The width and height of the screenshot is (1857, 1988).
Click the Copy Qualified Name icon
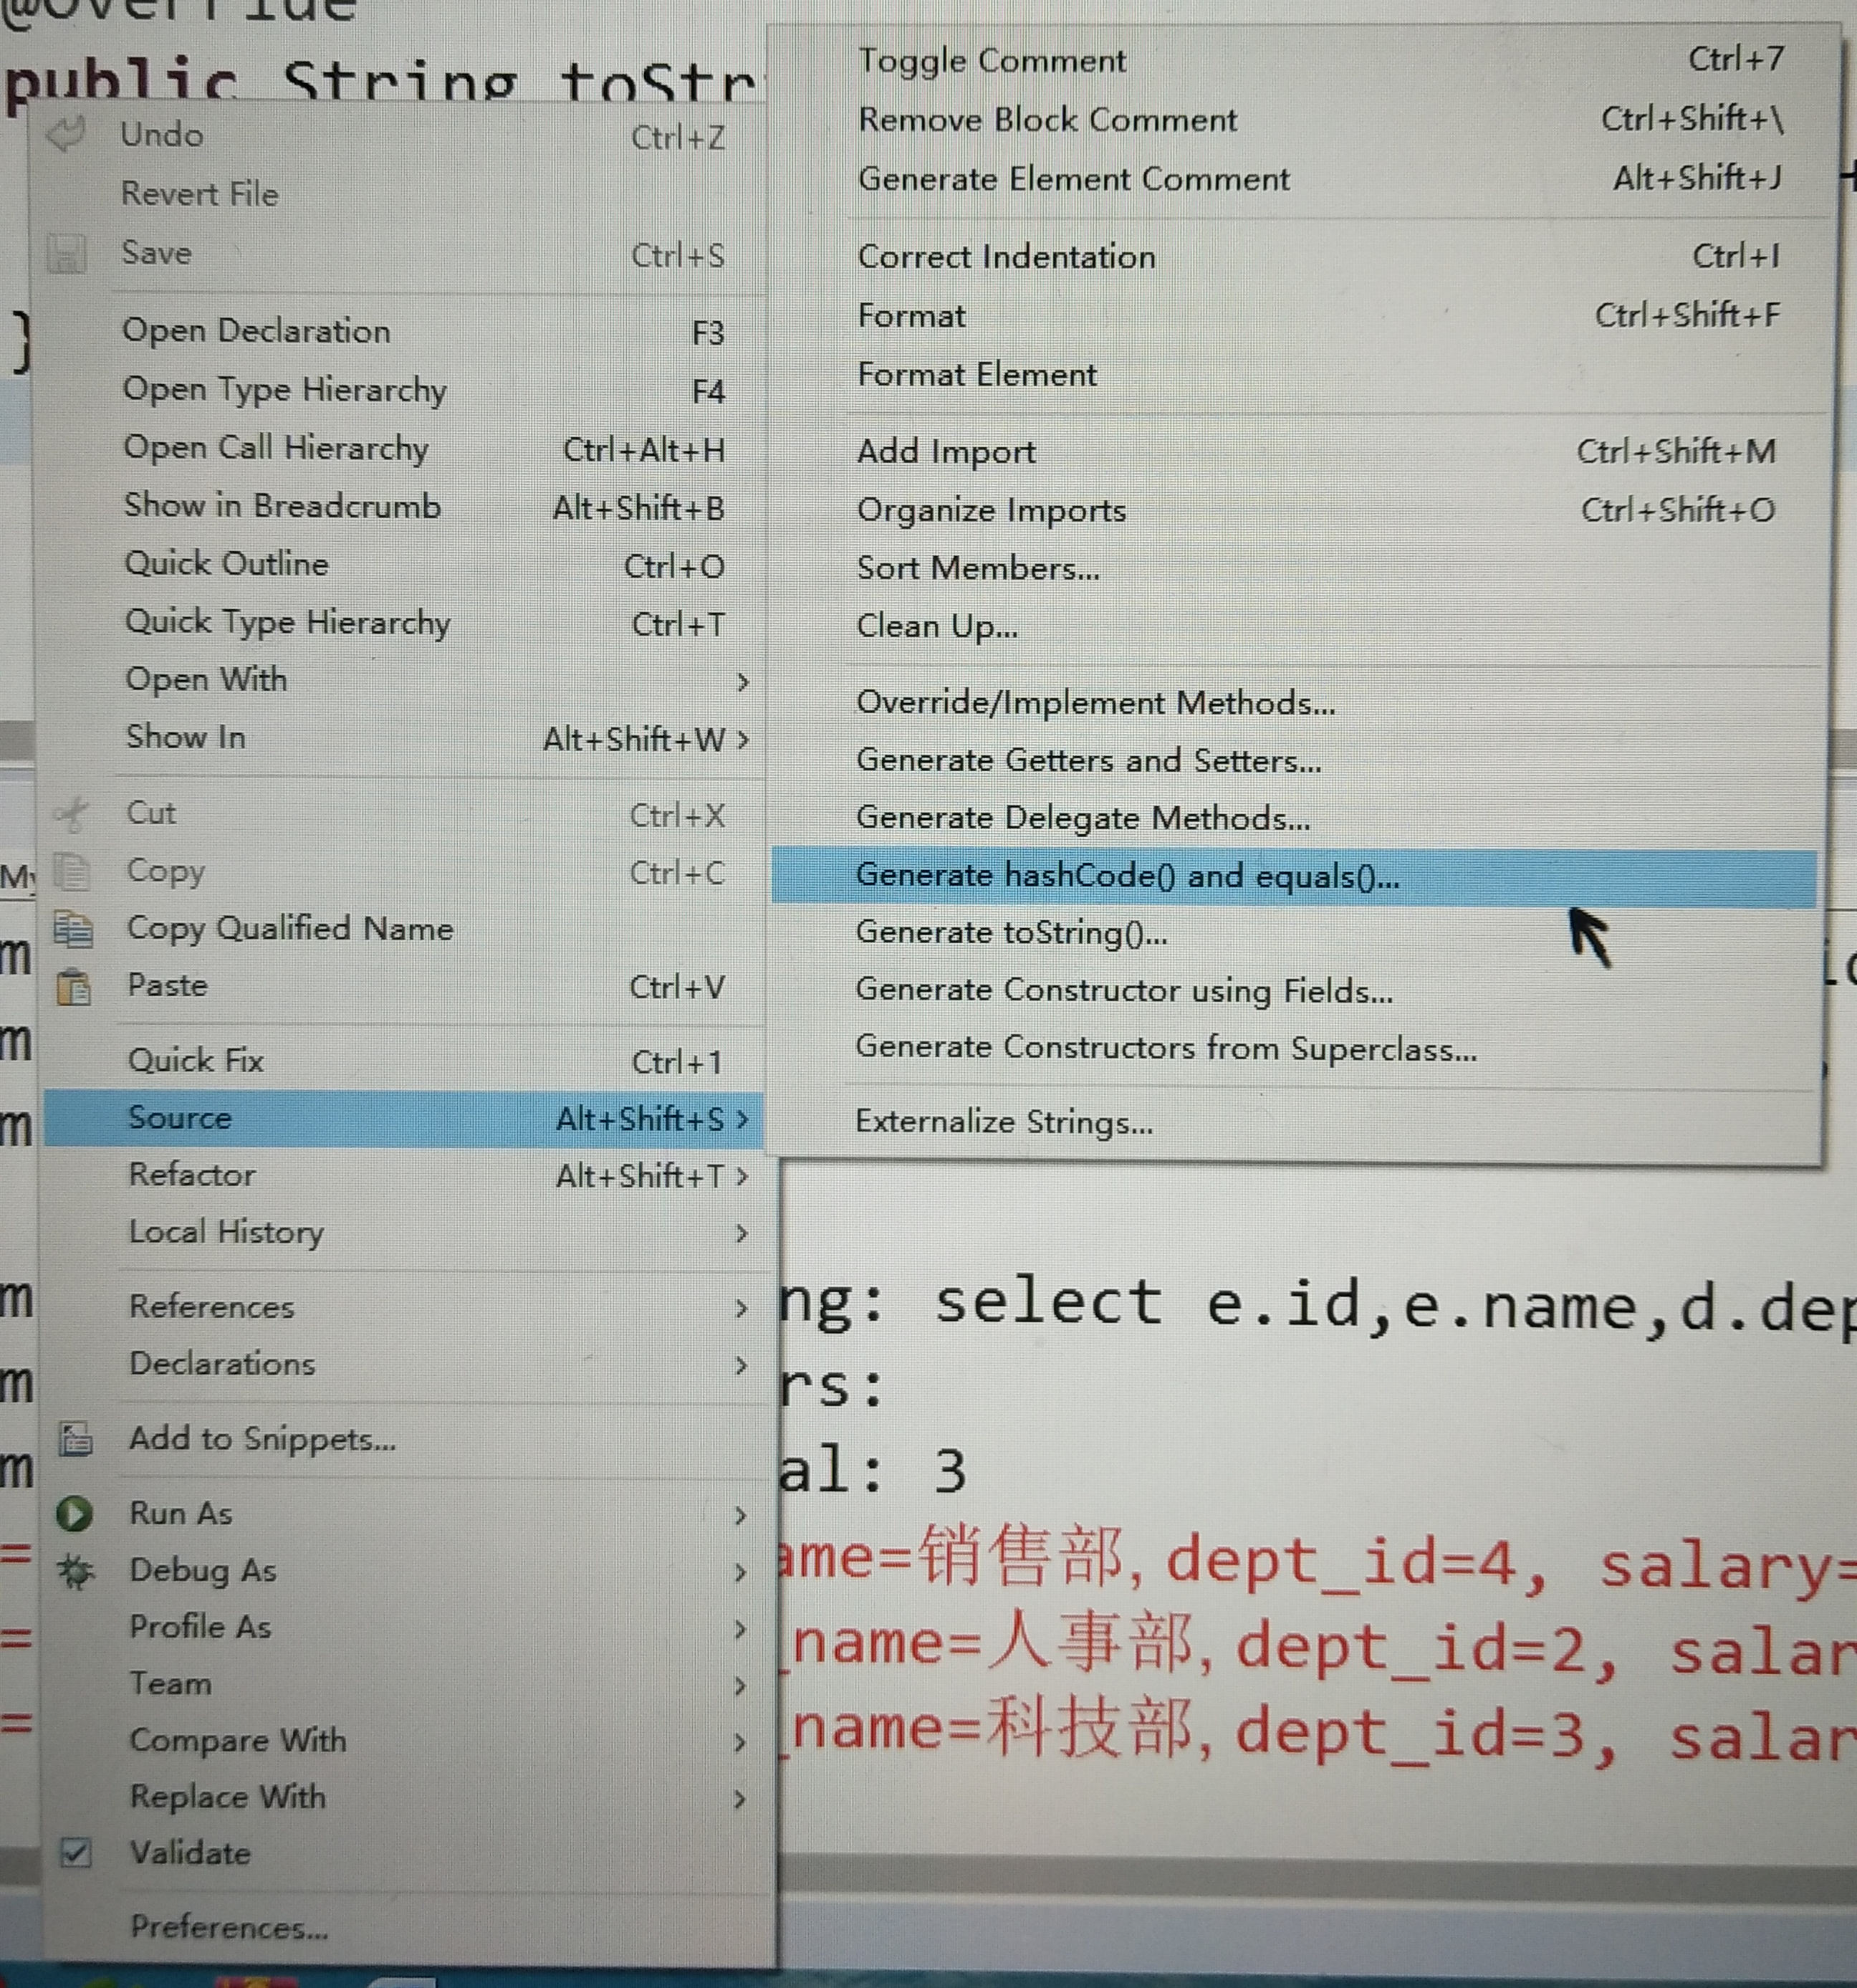(73, 929)
